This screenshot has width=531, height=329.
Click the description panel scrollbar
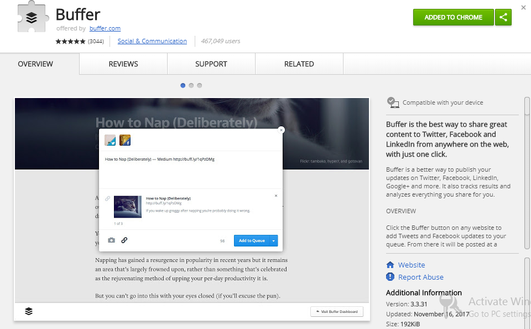coord(527,173)
